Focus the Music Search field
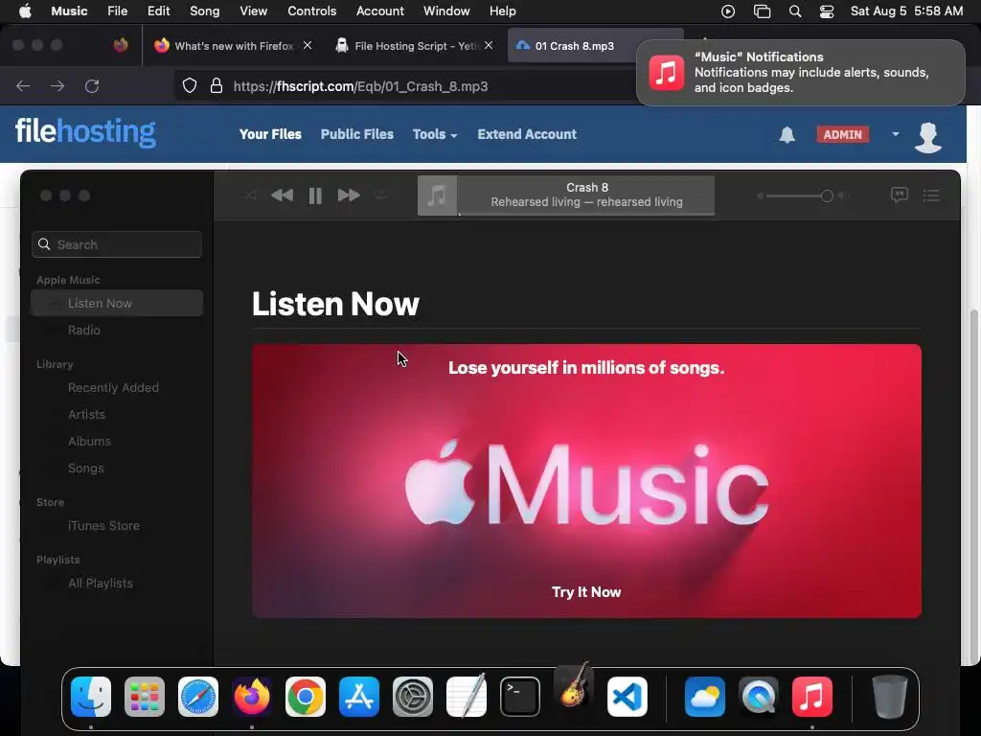 click(117, 244)
